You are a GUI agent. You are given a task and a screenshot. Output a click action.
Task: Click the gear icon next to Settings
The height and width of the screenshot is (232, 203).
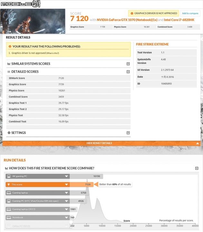[x=9, y=133]
